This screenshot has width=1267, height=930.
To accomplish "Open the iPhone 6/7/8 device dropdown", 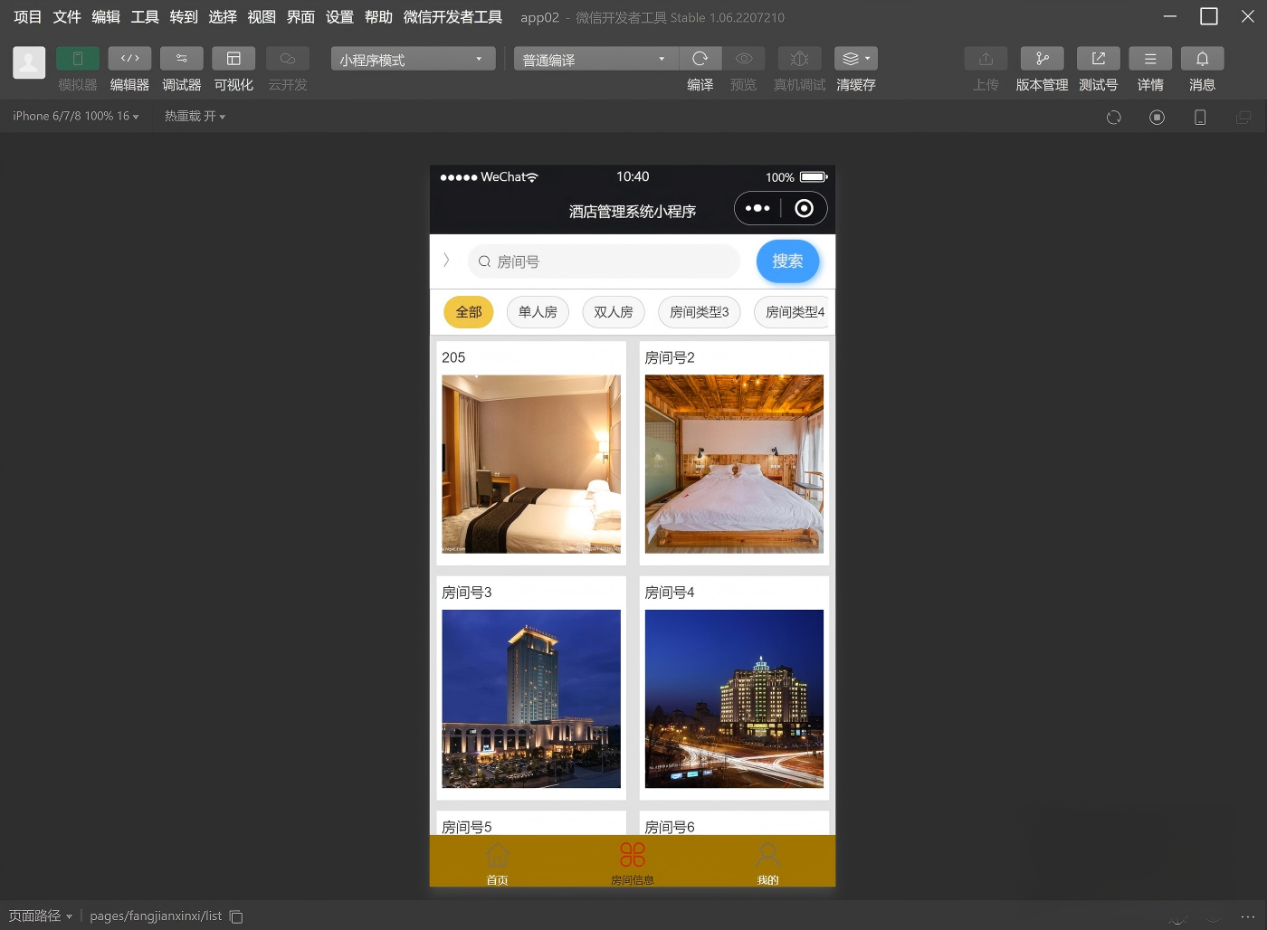I will [x=76, y=117].
